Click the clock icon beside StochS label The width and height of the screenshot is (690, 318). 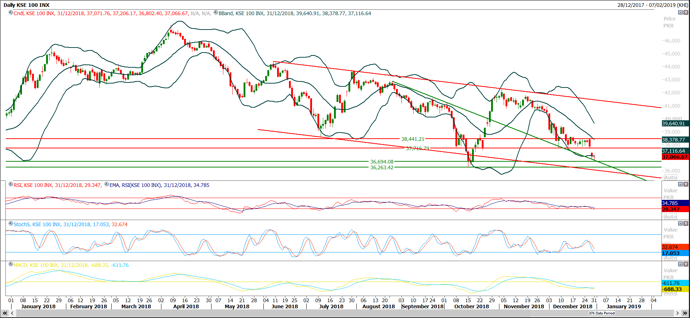(11, 224)
